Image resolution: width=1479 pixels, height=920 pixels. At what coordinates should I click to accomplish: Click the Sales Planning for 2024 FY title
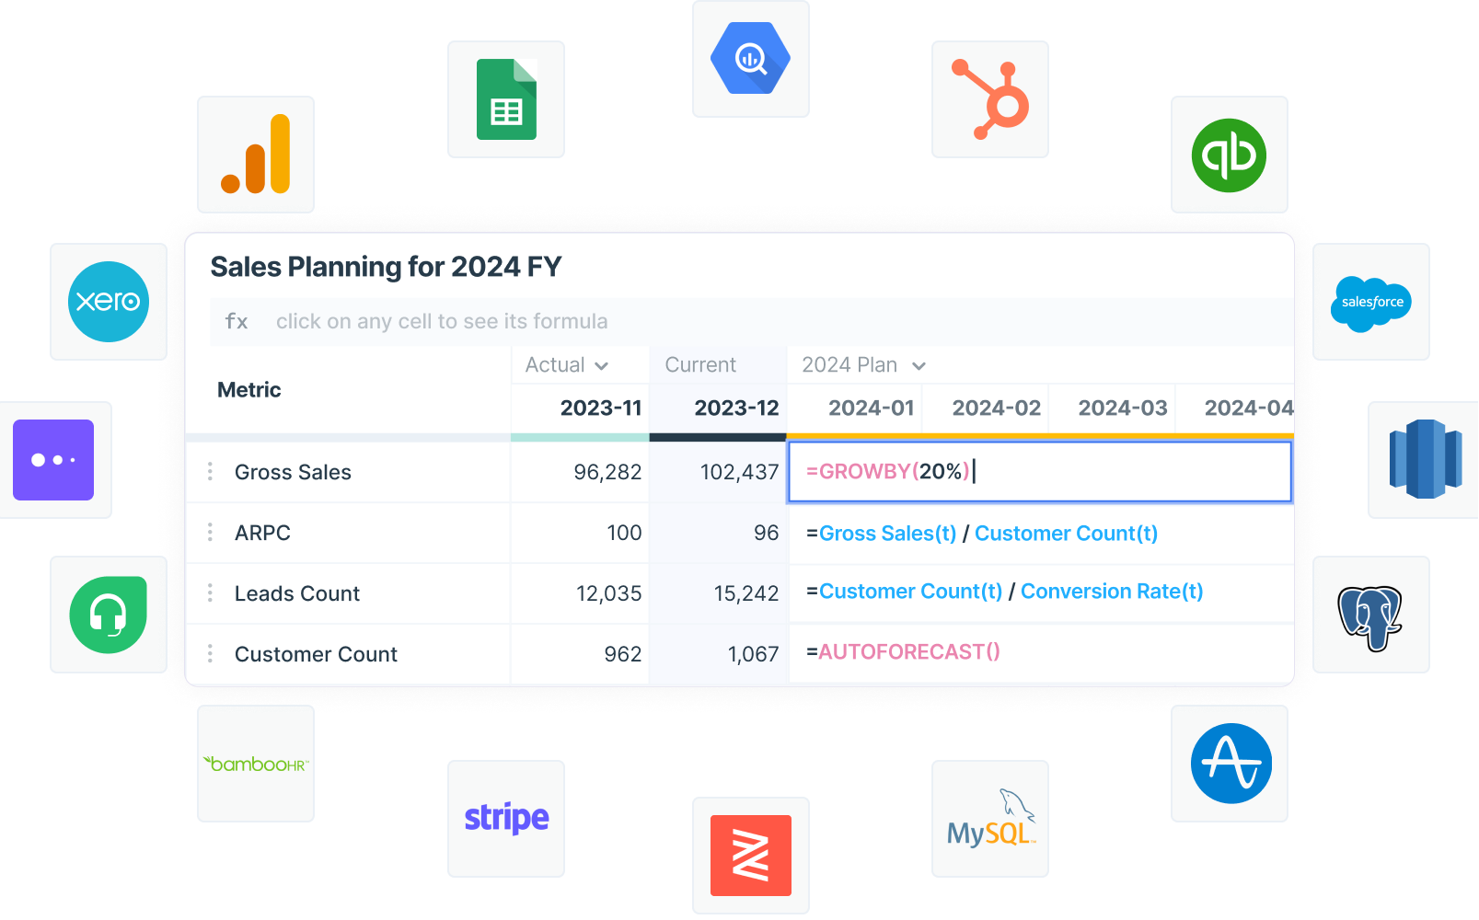pos(386,267)
